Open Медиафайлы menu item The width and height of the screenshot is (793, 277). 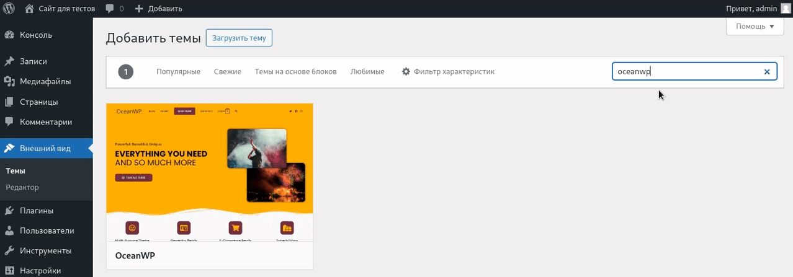coord(47,81)
